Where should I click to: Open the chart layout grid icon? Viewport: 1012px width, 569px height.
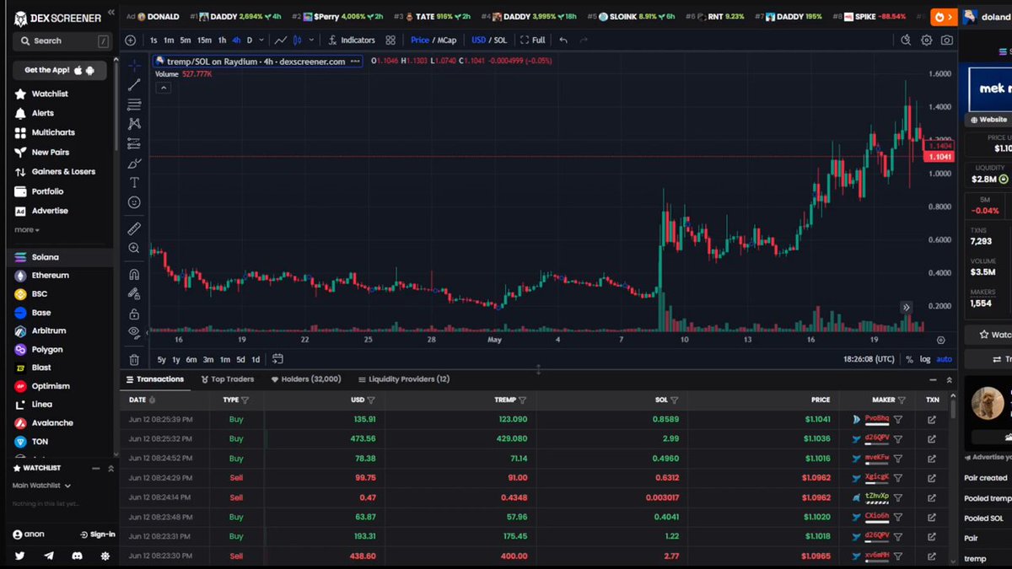pos(390,40)
